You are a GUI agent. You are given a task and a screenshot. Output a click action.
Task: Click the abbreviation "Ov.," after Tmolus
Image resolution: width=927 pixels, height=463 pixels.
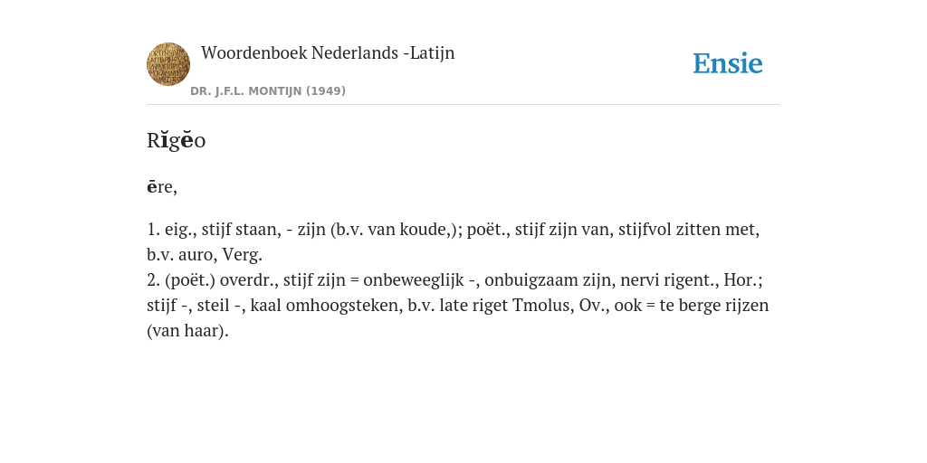tap(594, 306)
